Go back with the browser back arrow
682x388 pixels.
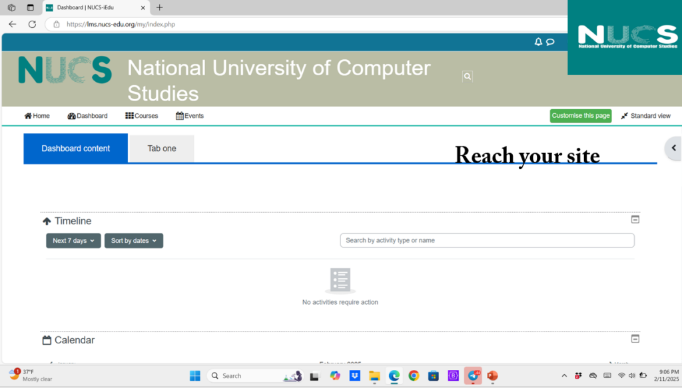point(12,25)
